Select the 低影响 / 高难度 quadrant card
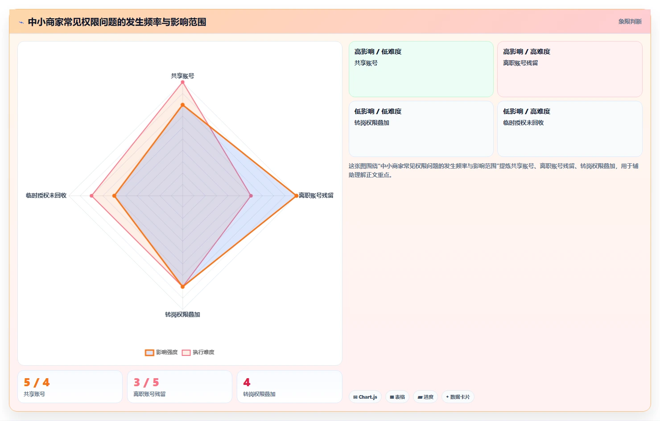 (x=570, y=129)
